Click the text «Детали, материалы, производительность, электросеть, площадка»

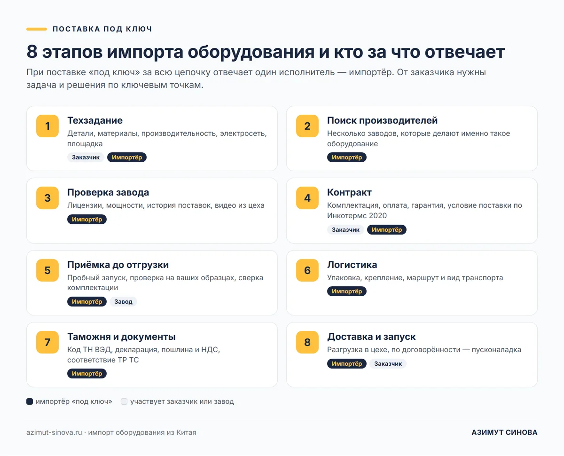click(167, 138)
